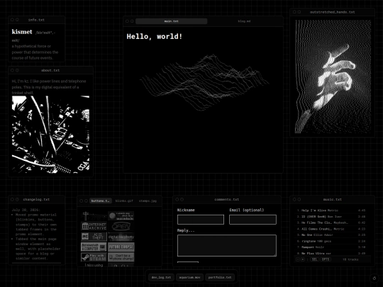Switch to the blog.md tab

click(x=244, y=21)
